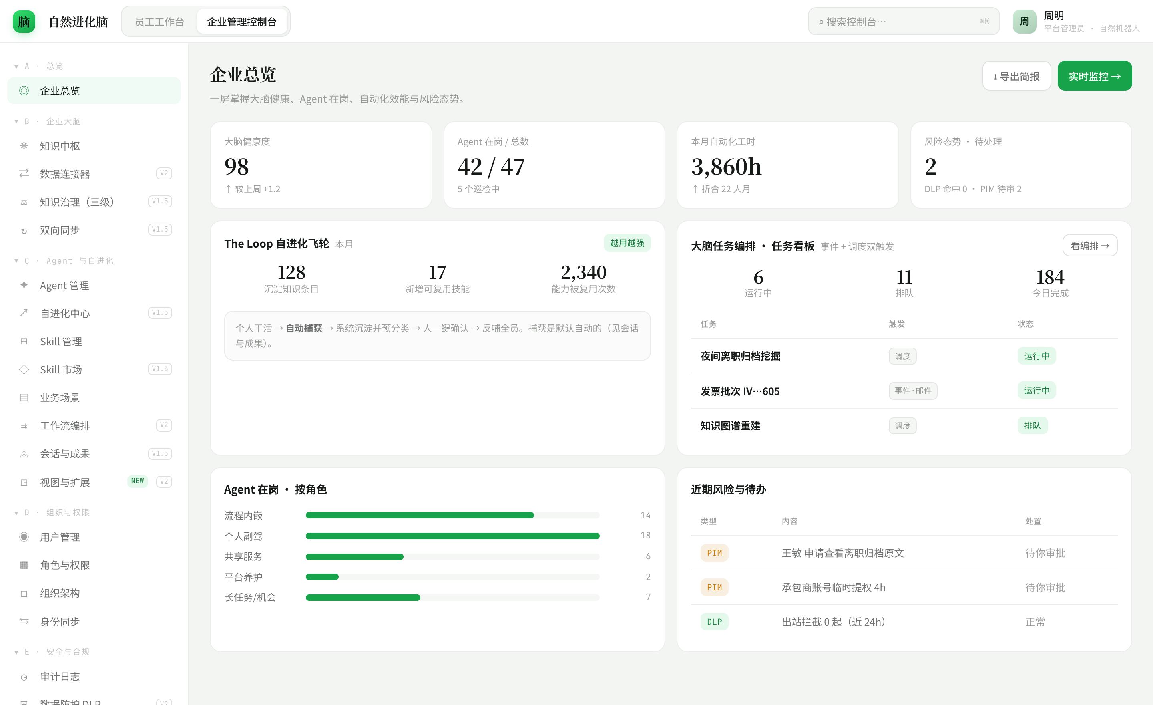Collapse the E · 安全与合规 section
1153x705 pixels.
pos(16,652)
